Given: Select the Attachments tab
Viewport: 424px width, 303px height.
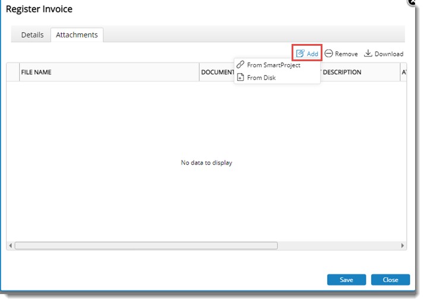Looking at the screenshot, I should [x=77, y=35].
